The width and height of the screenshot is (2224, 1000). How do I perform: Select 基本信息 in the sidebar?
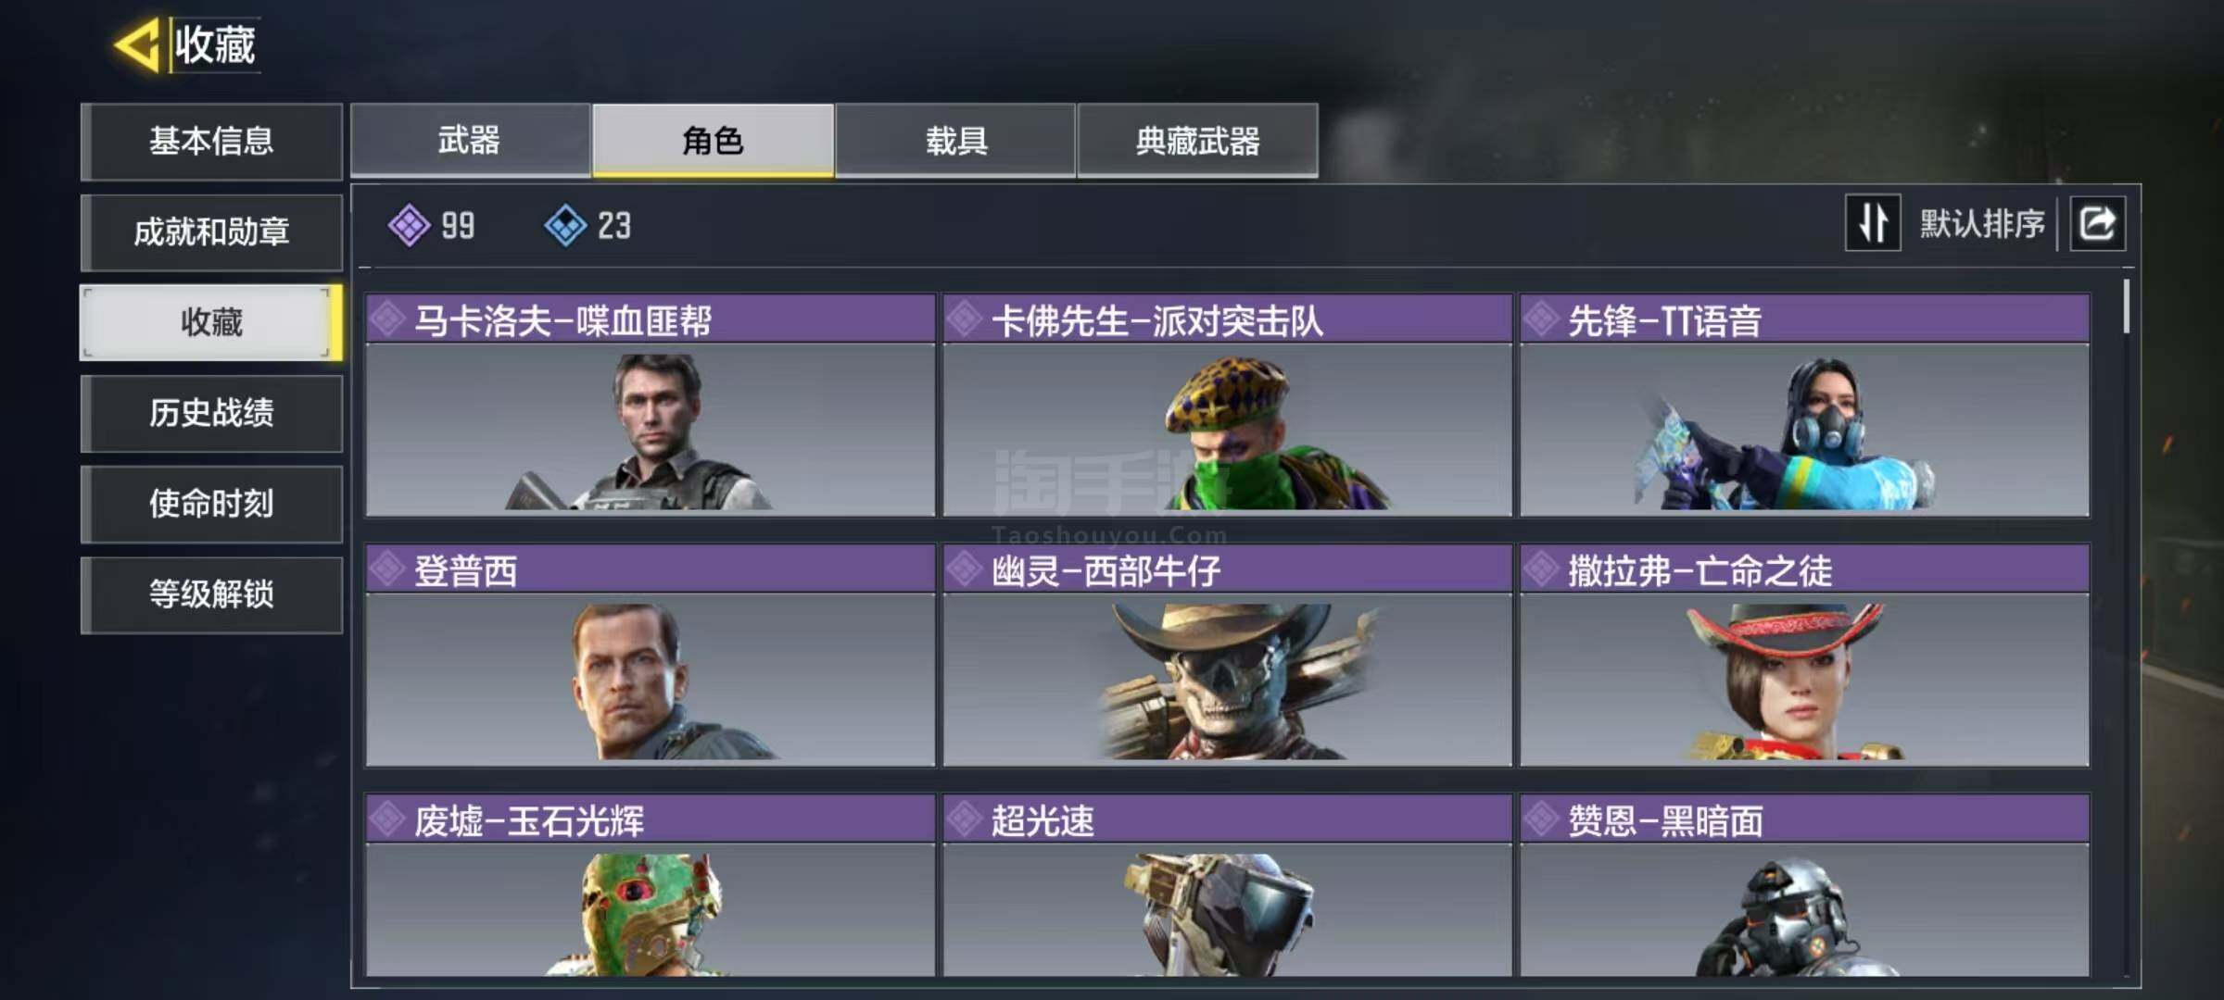pyautogui.click(x=211, y=141)
